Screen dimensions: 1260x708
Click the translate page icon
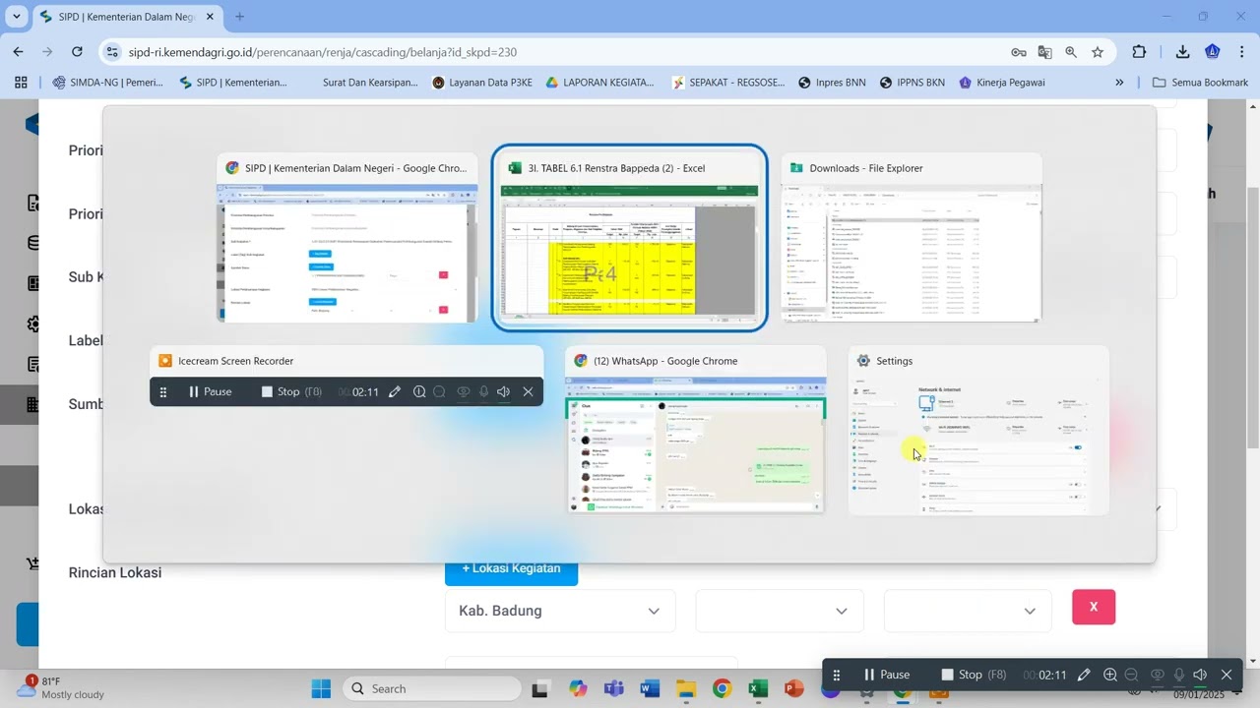tap(1044, 52)
